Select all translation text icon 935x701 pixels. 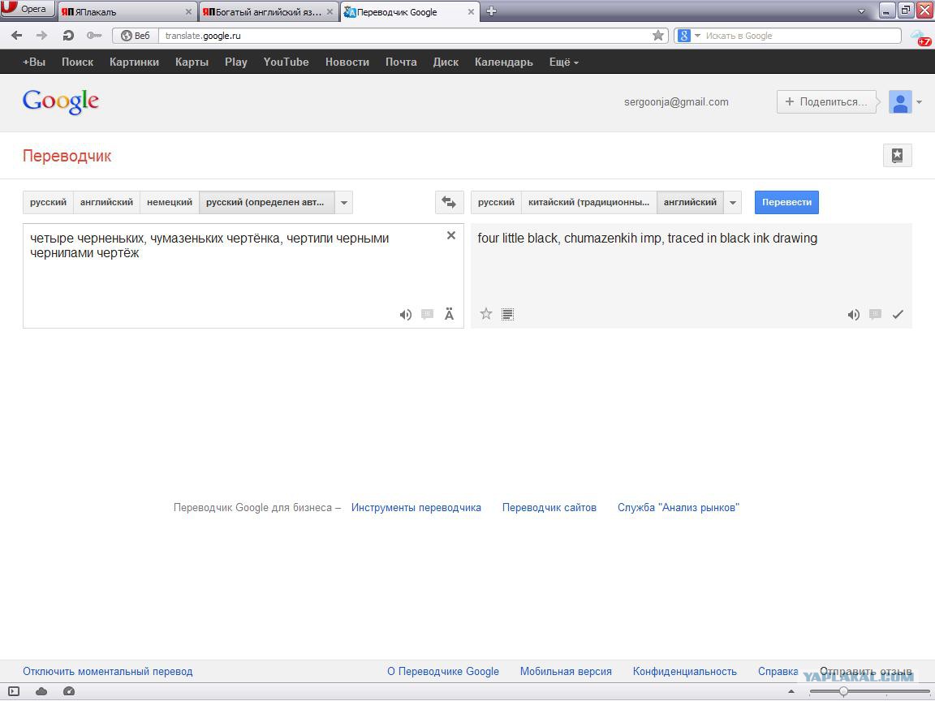[507, 314]
